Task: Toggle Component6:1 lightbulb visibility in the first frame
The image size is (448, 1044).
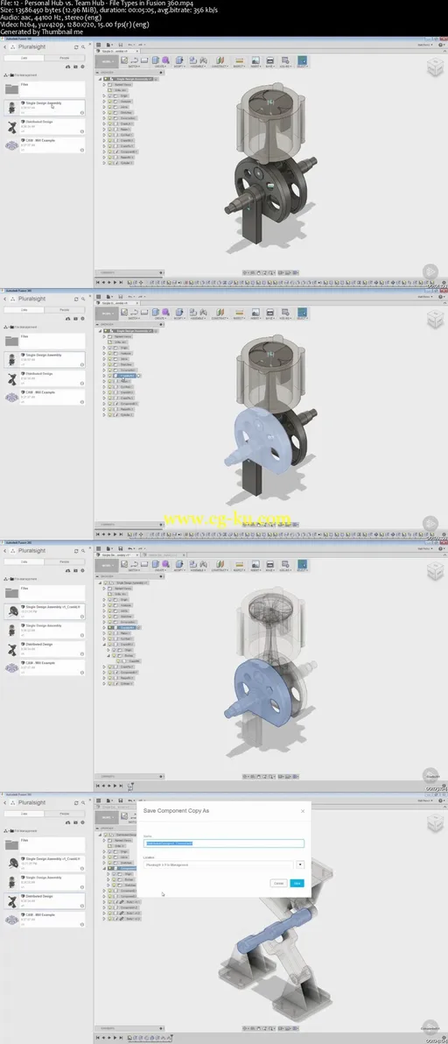Action: [109, 152]
